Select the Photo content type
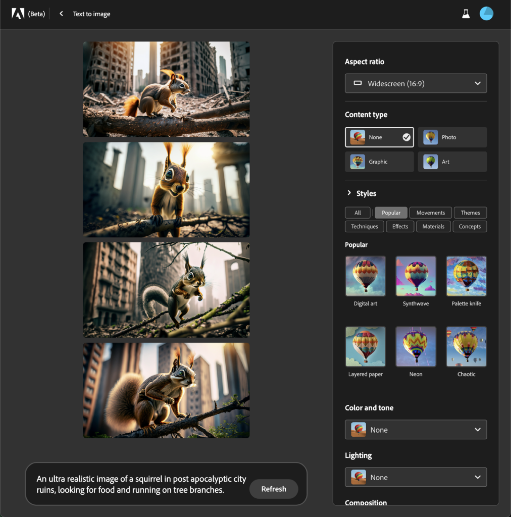This screenshot has width=511, height=517. coord(452,137)
